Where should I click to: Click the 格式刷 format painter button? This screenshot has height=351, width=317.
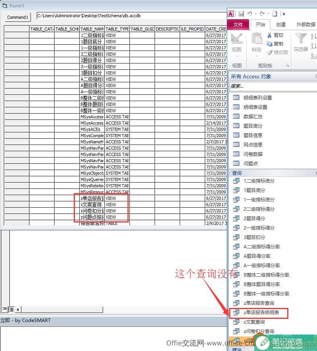point(277,52)
